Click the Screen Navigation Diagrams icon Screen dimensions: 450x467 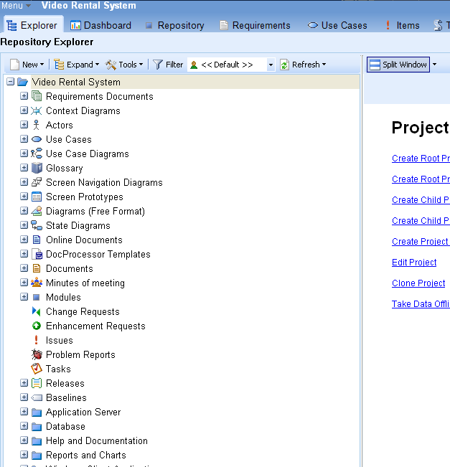pos(37,182)
